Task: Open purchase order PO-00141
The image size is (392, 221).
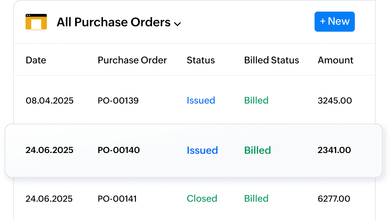Action: 117,199
